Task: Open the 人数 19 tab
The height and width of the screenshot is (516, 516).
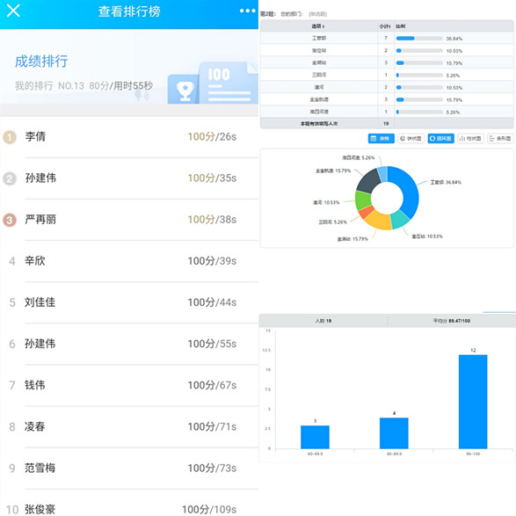Action: [323, 321]
